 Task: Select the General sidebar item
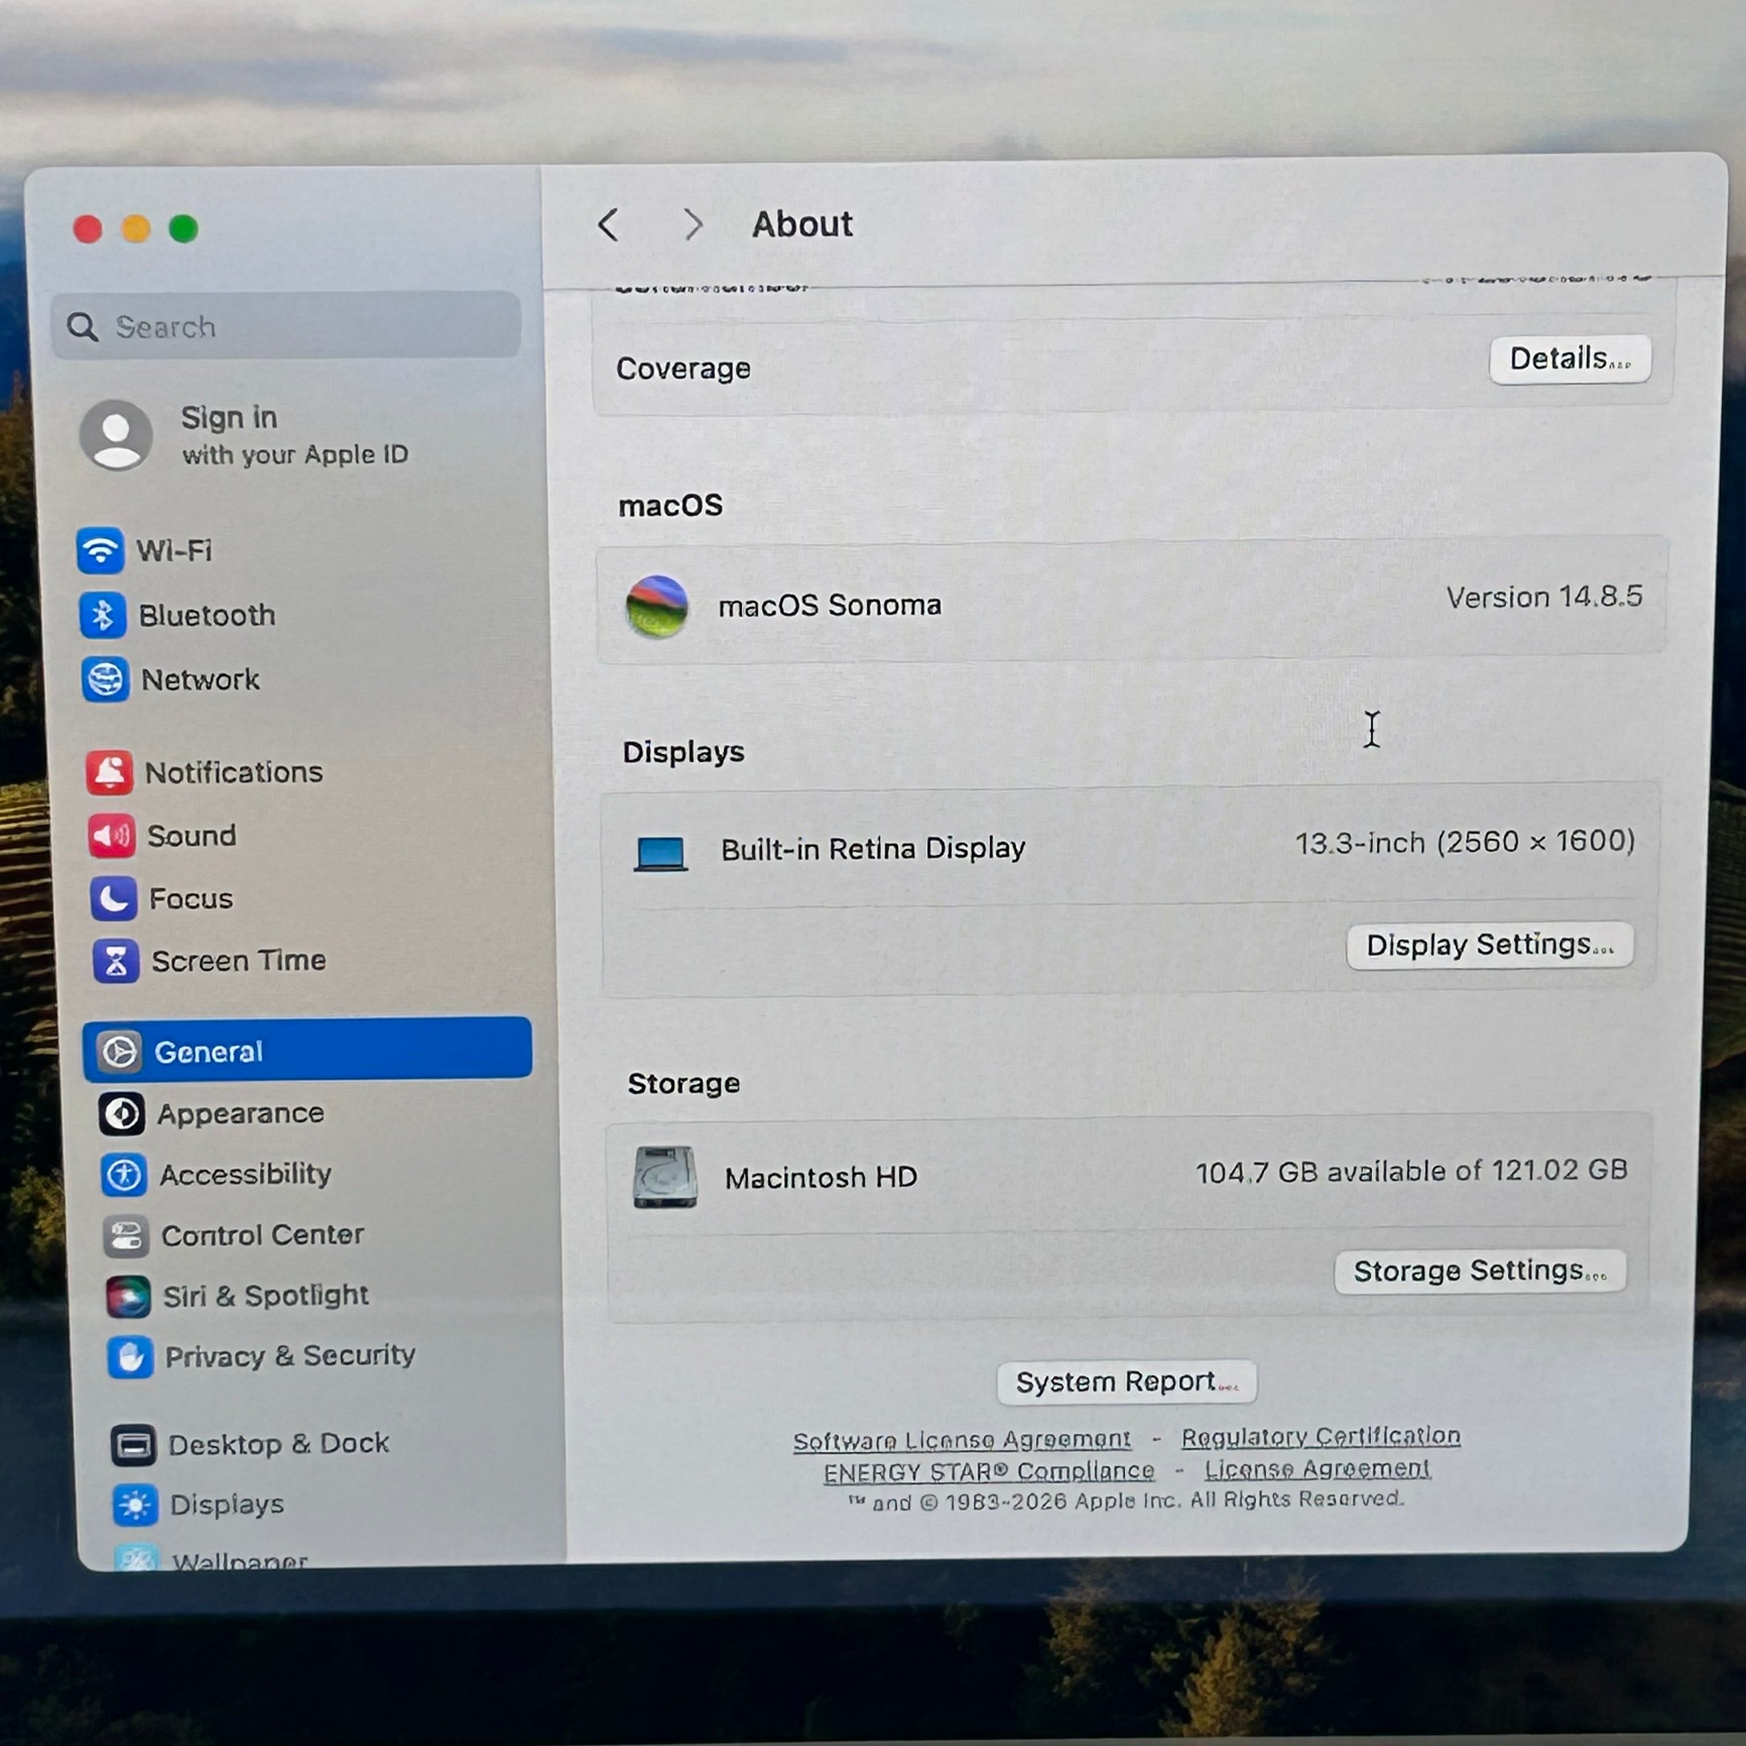[x=307, y=1049]
